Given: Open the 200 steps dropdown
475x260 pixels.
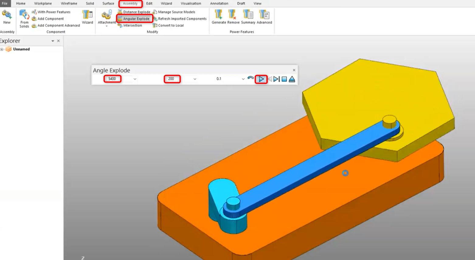Looking at the screenshot, I should click(194, 79).
